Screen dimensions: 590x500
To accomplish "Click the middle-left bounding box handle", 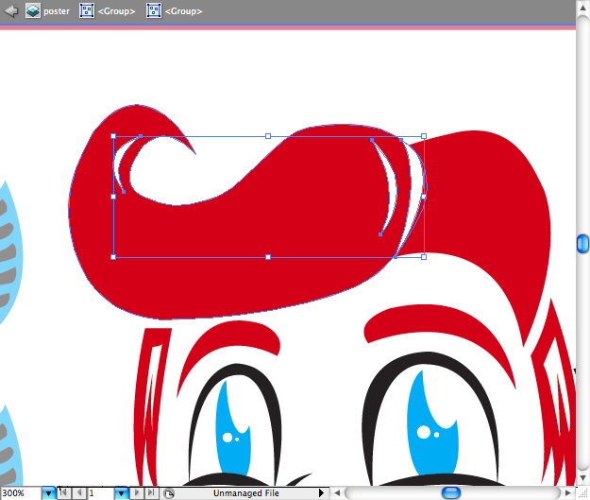I will [113, 197].
